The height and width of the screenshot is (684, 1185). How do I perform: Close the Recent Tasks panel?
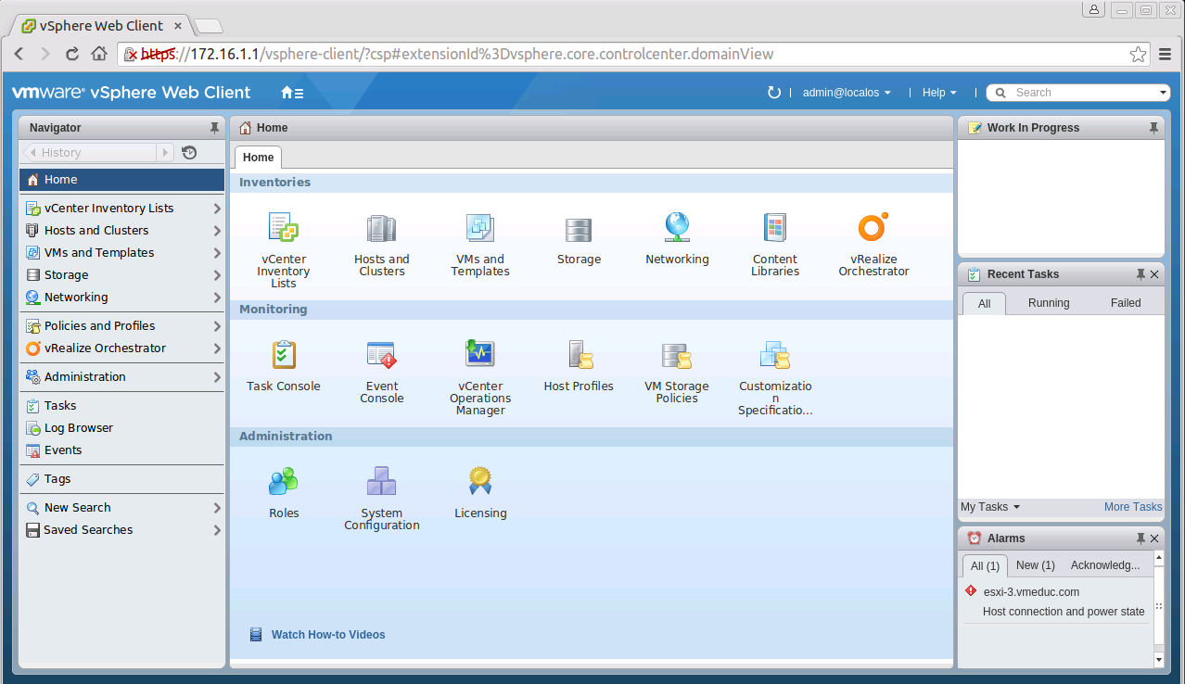pos(1154,274)
